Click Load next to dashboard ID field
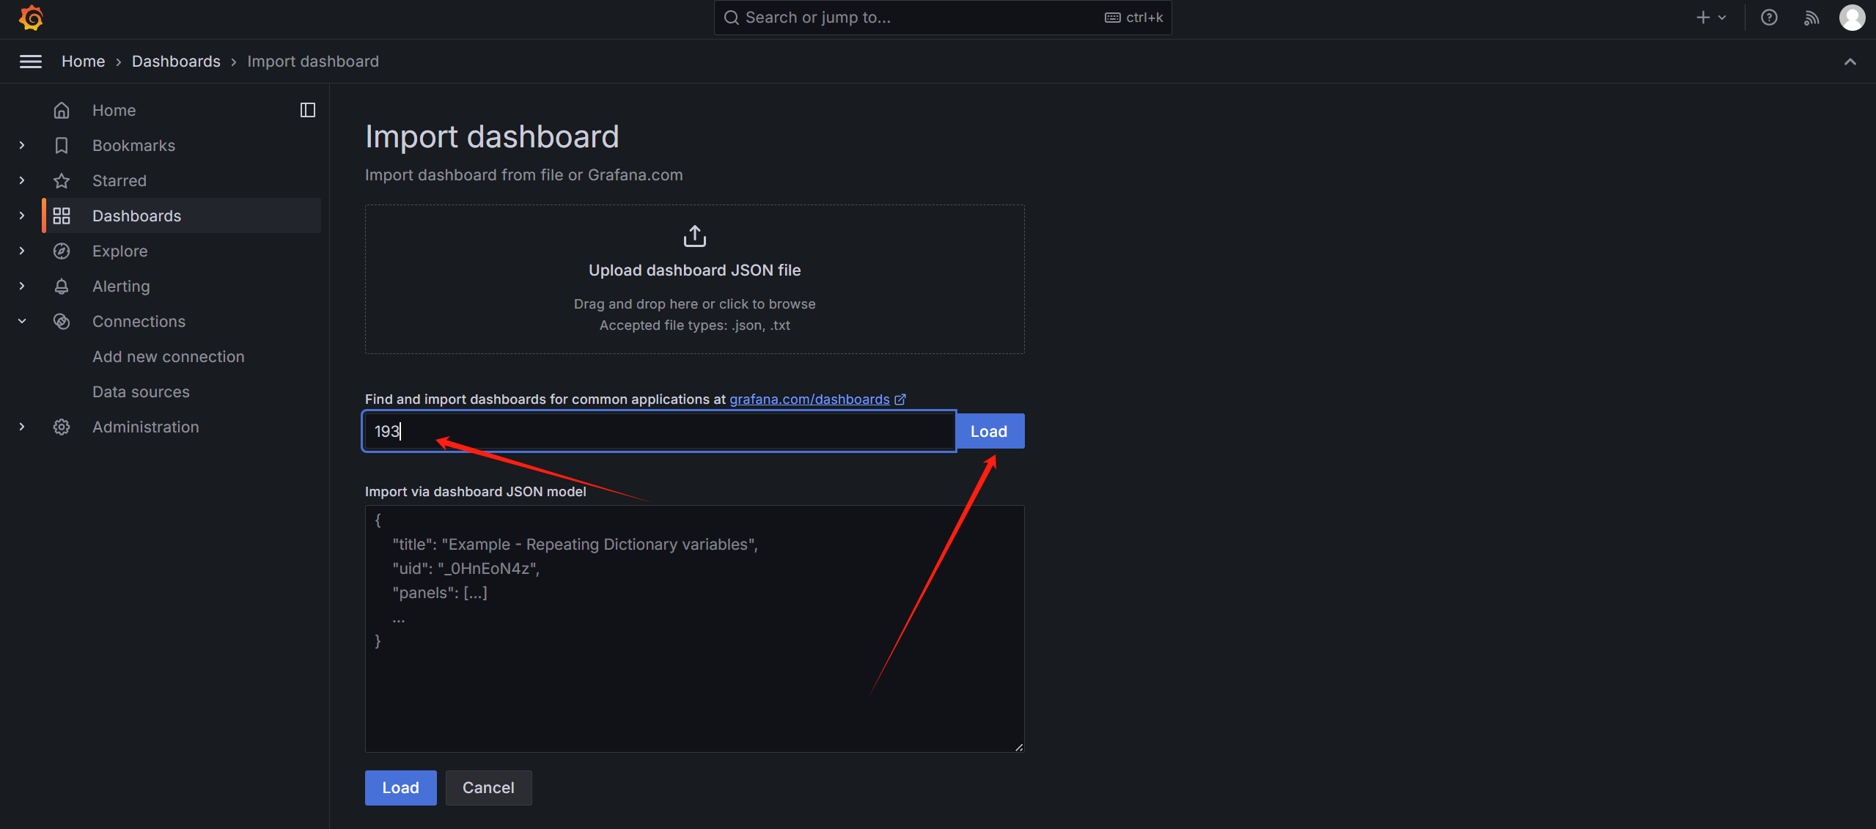 point(988,432)
